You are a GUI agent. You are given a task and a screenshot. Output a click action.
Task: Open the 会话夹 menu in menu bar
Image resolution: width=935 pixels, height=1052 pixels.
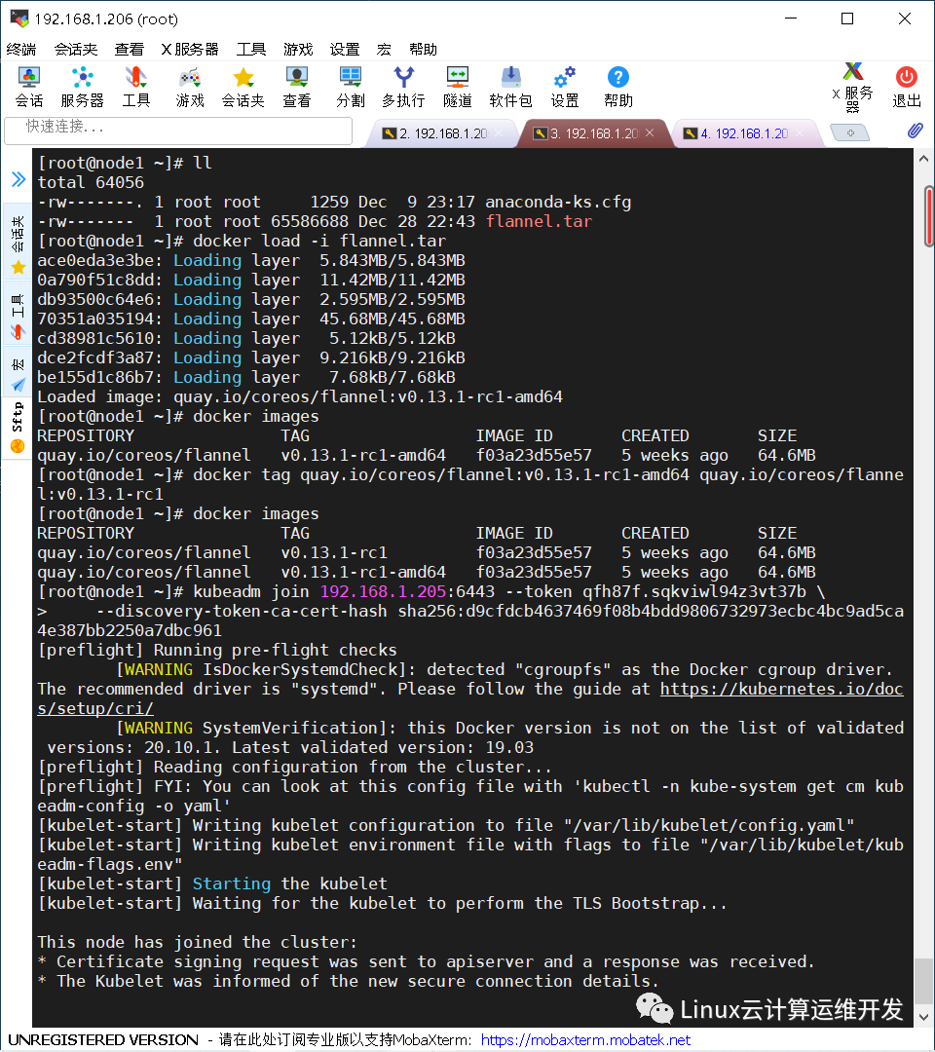(x=76, y=49)
